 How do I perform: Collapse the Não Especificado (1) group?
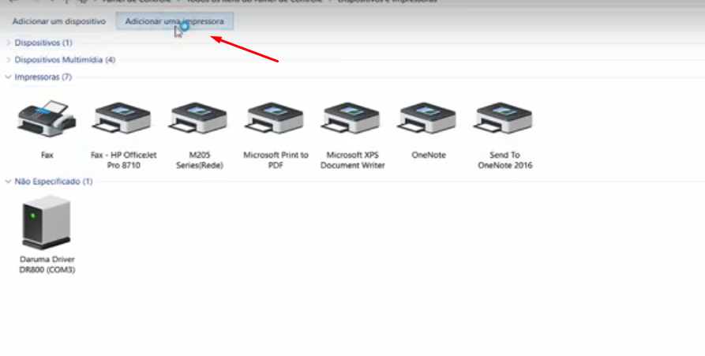click(x=8, y=182)
